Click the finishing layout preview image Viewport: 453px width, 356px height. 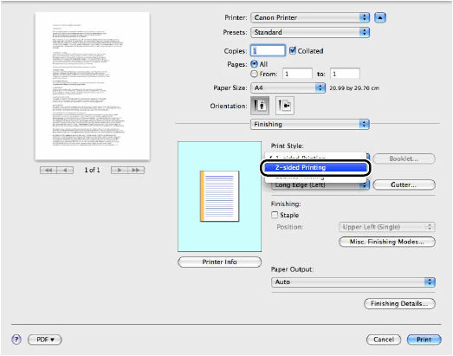(x=219, y=197)
